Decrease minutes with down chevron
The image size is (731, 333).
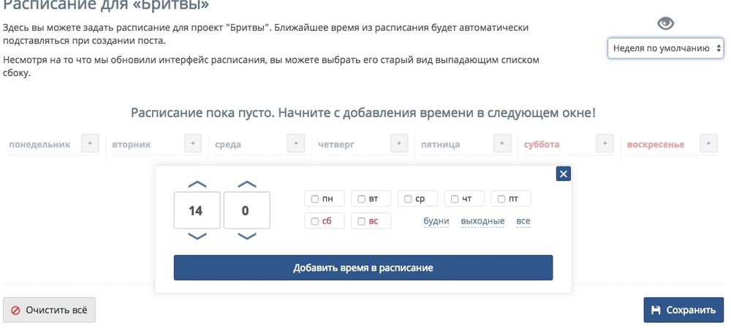pyautogui.click(x=247, y=236)
